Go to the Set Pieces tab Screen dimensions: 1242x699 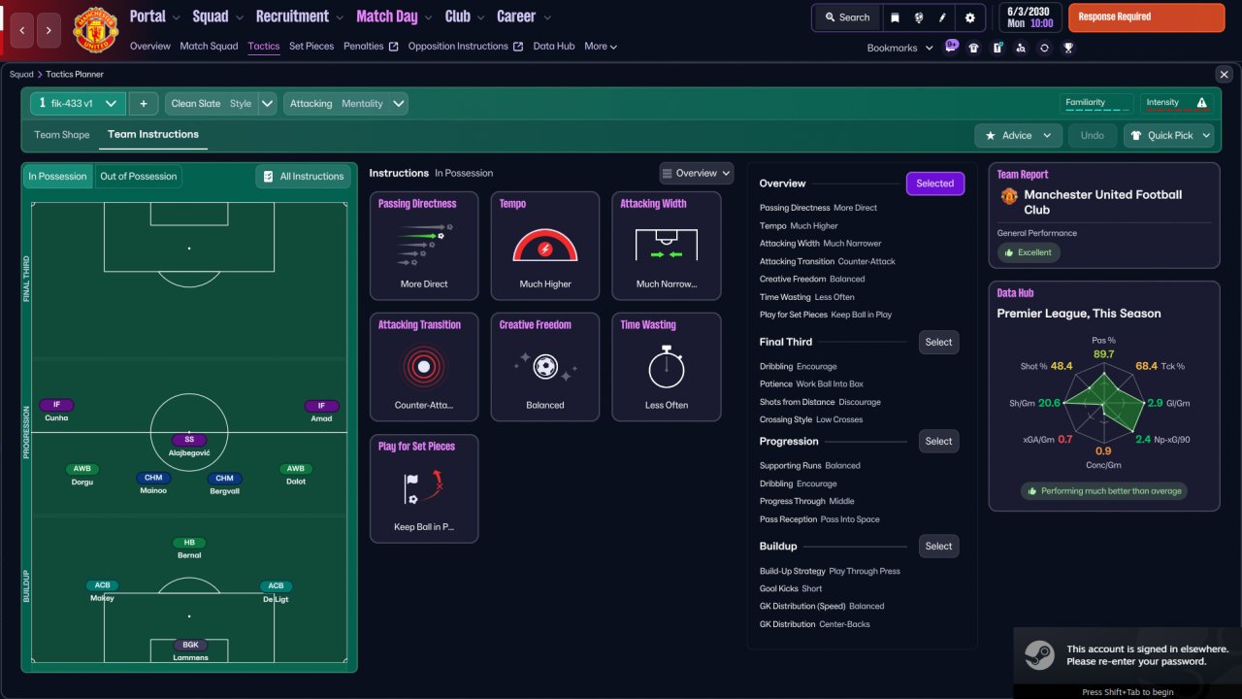pyautogui.click(x=311, y=47)
